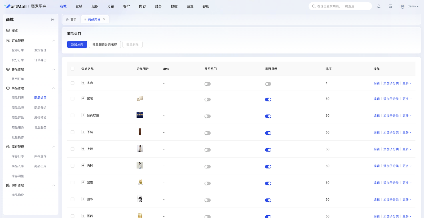Click 编辑 link for 上装 row
424x218 pixels.
(x=376, y=149)
